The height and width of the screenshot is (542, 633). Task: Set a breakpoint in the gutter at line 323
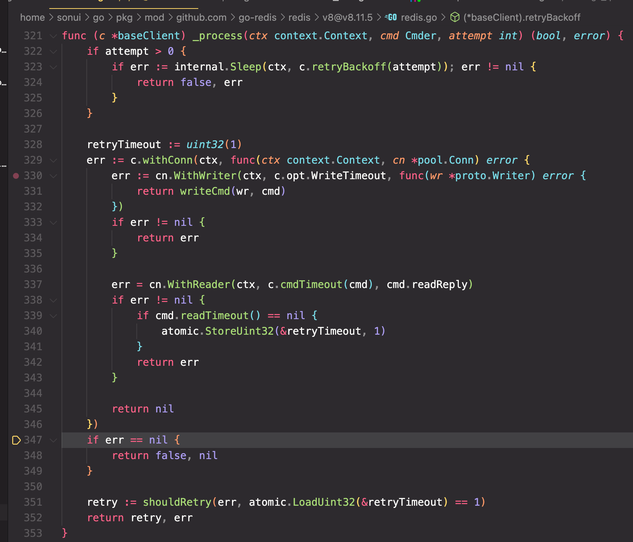click(15, 67)
